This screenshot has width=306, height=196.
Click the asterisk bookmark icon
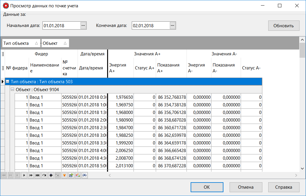pos(51,175)
